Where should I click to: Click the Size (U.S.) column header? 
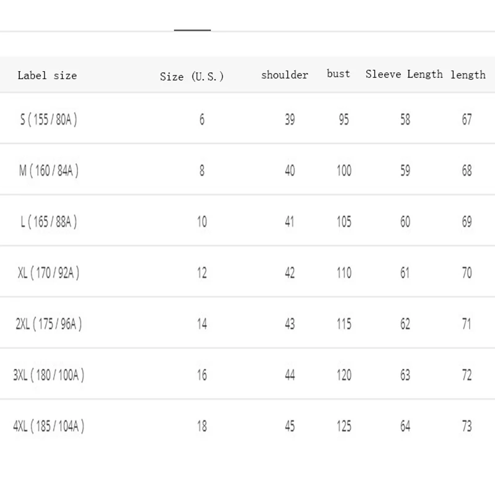(191, 76)
